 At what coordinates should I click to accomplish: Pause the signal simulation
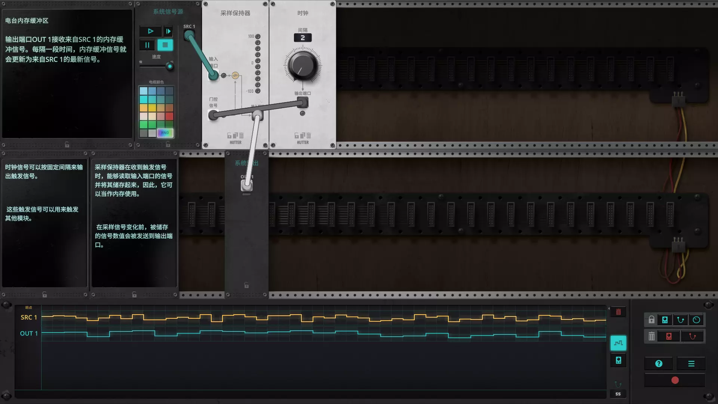click(147, 45)
